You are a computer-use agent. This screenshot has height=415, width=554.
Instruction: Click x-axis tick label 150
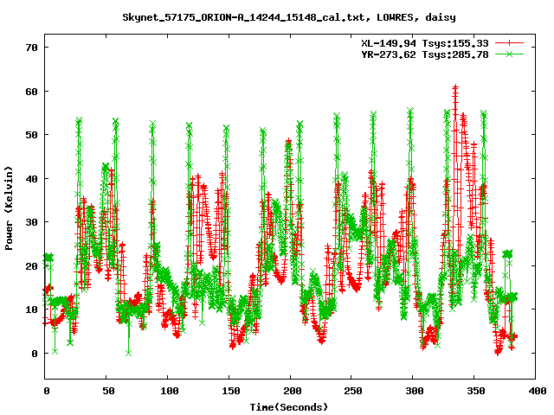231,391
